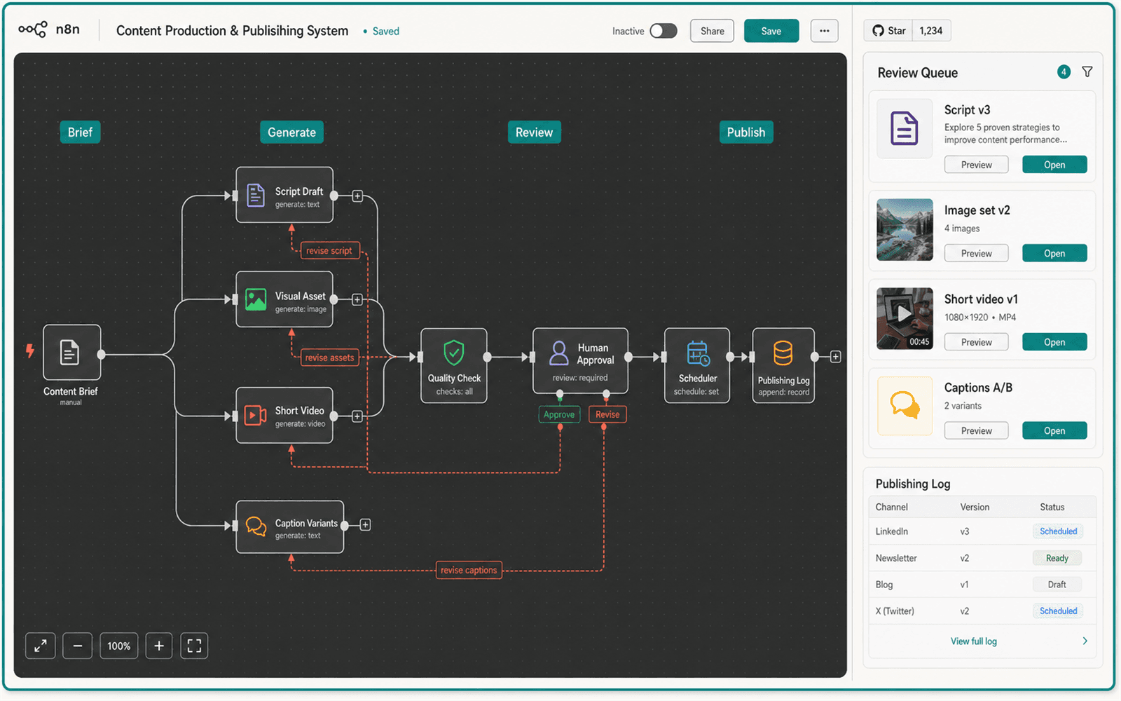1121x701 pixels.
Task: Click the LinkedIn Scheduled status badge
Action: pyautogui.click(x=1058, y=531)
